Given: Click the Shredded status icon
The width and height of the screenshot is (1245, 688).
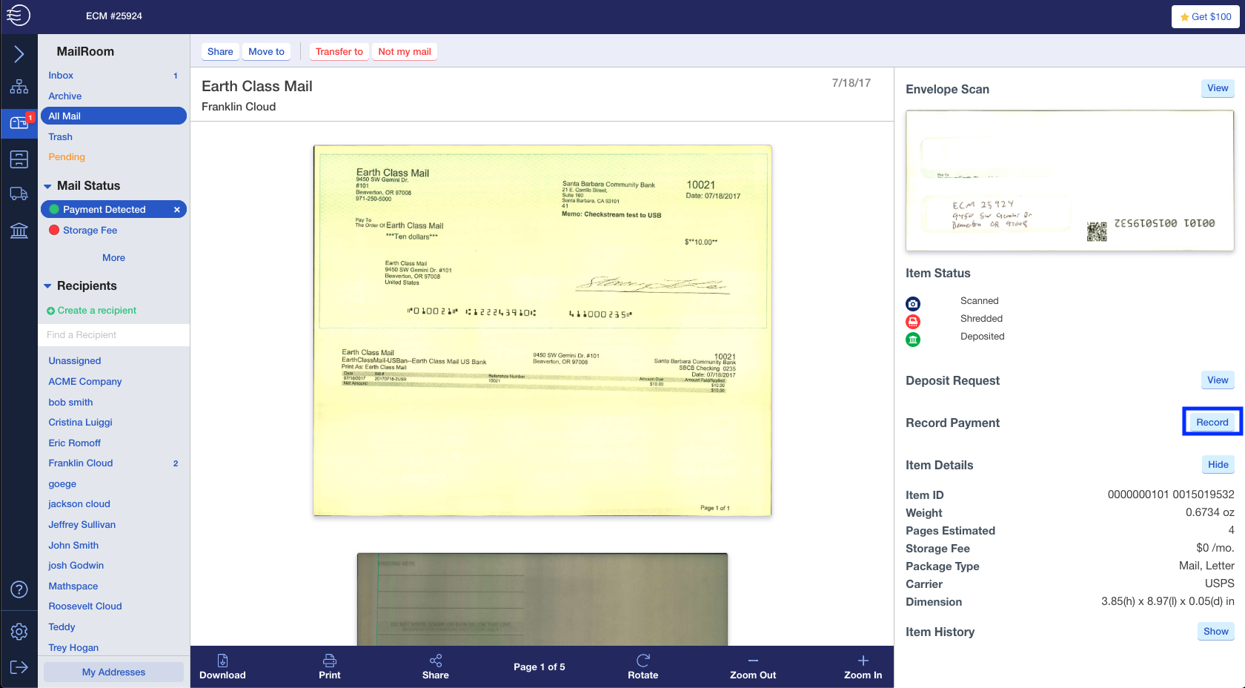Looking at the screenshot, I should tap(913, 322).
